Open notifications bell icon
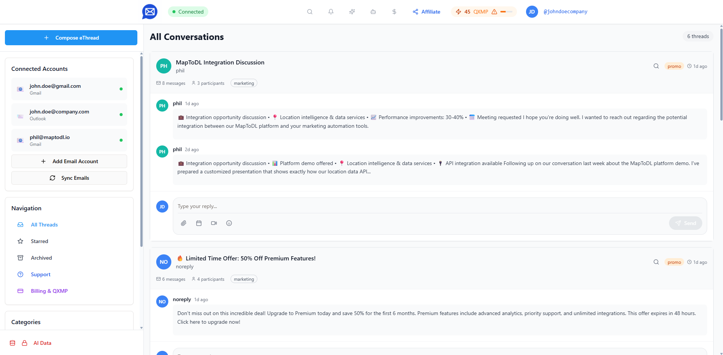This screenshot has height=355, width=723. pyautogui.click(x=331, y=12)
